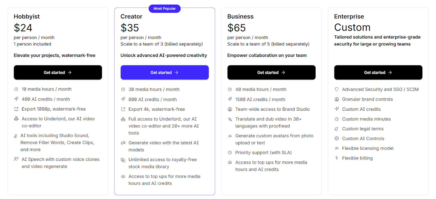Choose Get started under the Business plan

[x=271, y=72]
